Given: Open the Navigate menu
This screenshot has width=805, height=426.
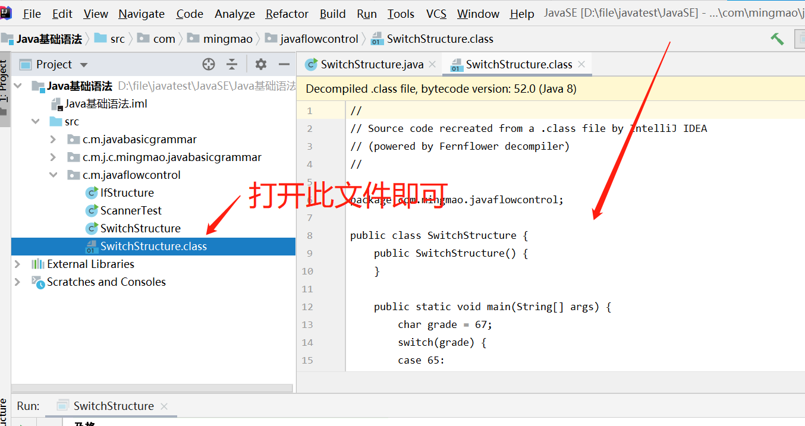Looking at the screenshot, I should [141, 14].
